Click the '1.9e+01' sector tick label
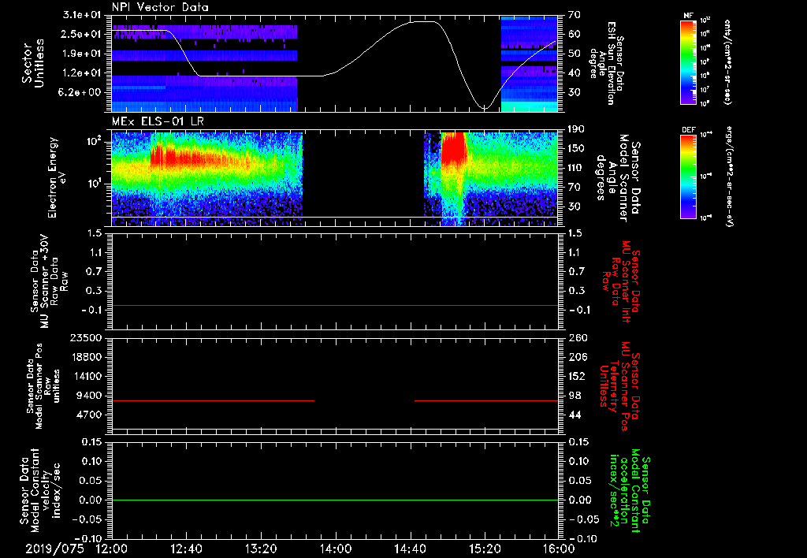Viewport: 807px width, 558px height. (82, 54)
